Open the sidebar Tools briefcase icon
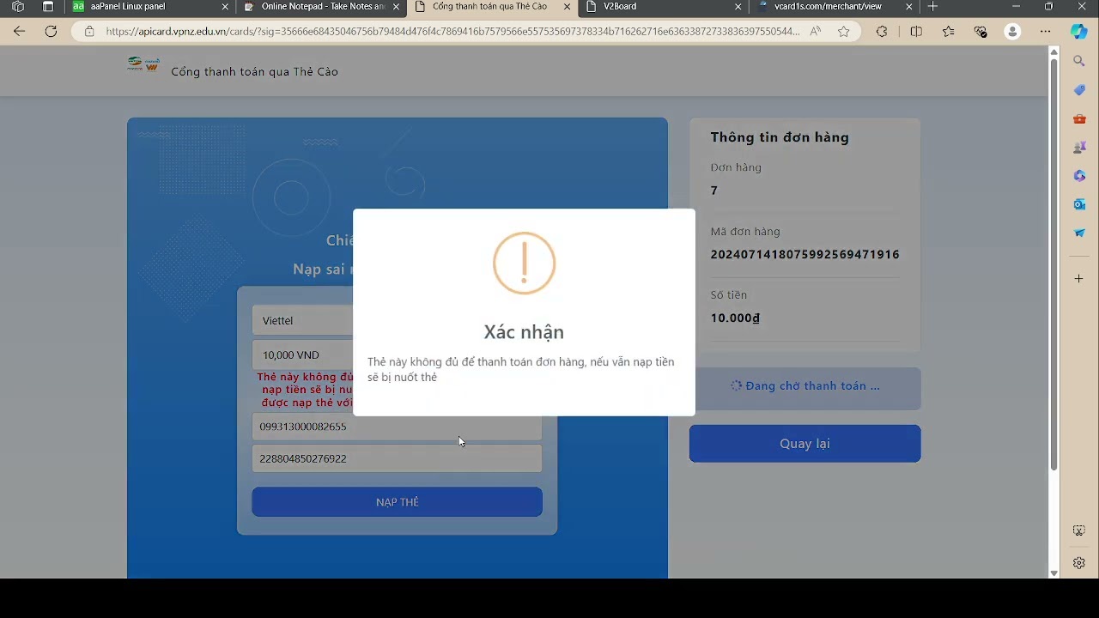This screenshot has height=618, width=1099. click(x=1079, y=119)
